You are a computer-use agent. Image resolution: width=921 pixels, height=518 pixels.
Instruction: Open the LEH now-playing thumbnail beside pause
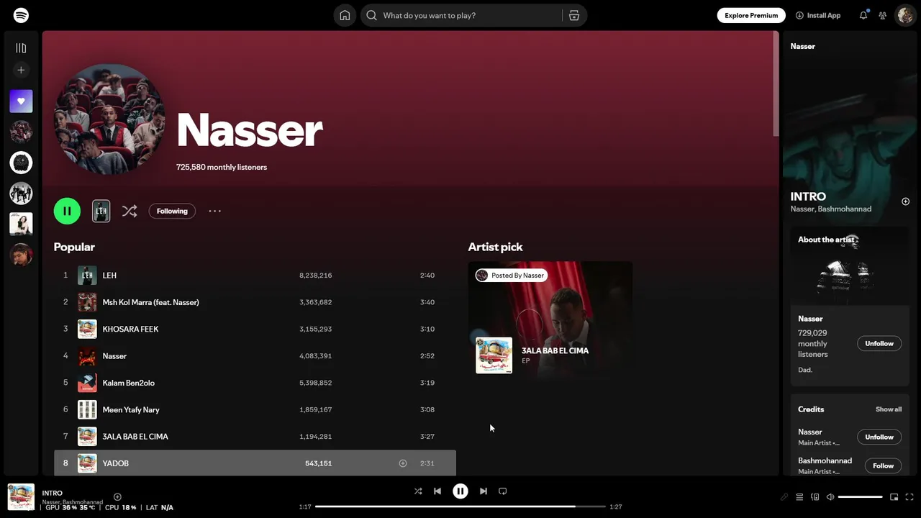(x=101, y=211)
